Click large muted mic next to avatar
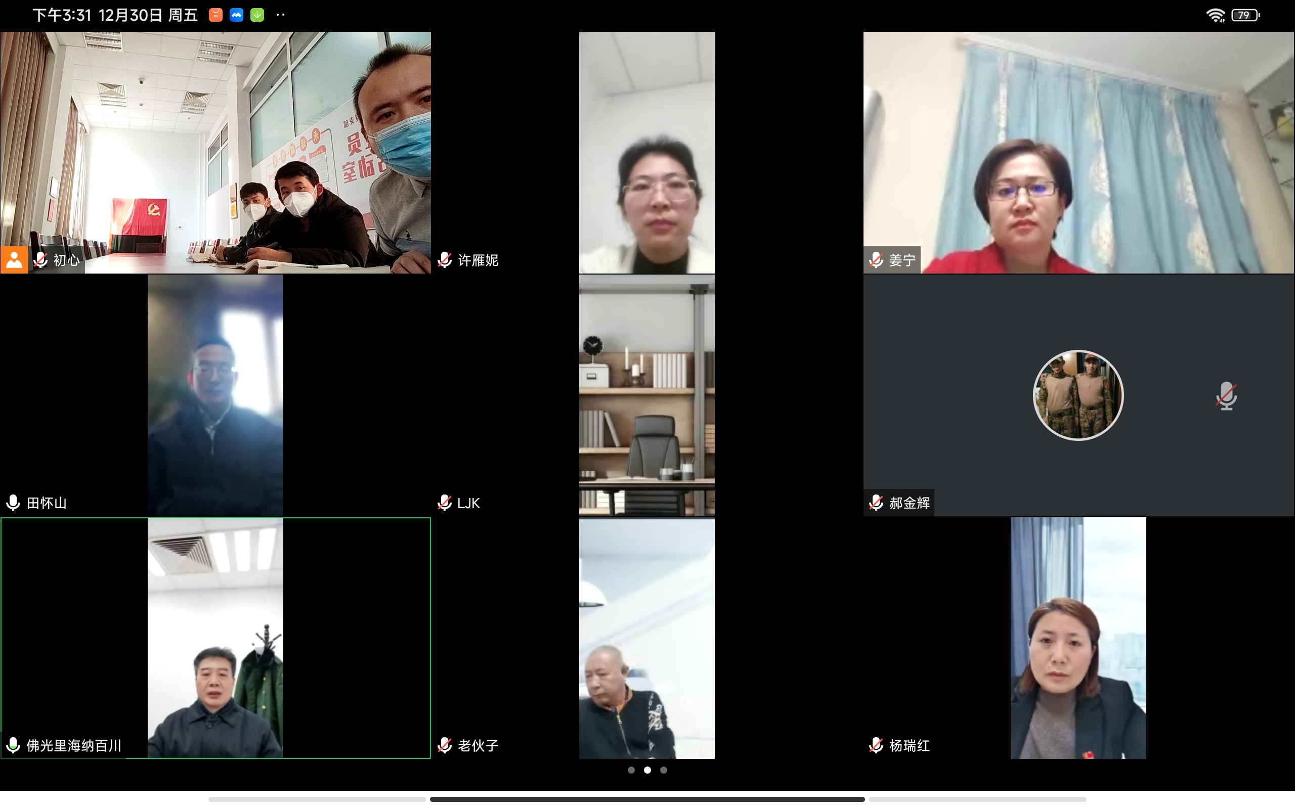 pyautogui.click(x=1226, y=396)
